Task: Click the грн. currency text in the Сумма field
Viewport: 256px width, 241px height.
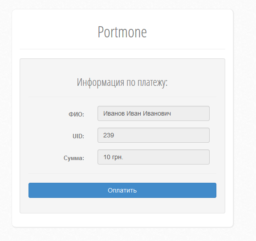Action: (x=118, y=157)
